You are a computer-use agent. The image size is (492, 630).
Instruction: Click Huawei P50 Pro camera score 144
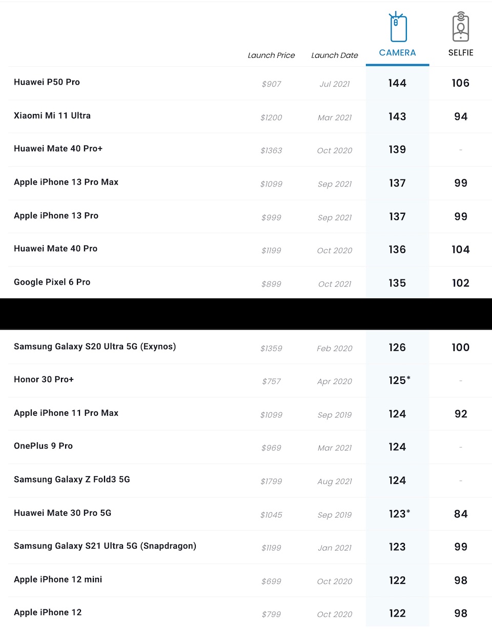pyautogui.click(x=397, y=83)
